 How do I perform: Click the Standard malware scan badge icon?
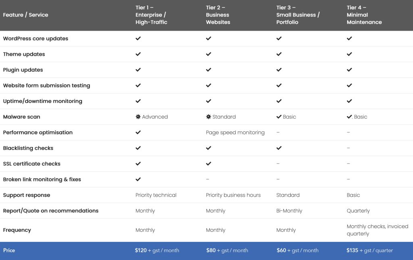pos(209,117)
